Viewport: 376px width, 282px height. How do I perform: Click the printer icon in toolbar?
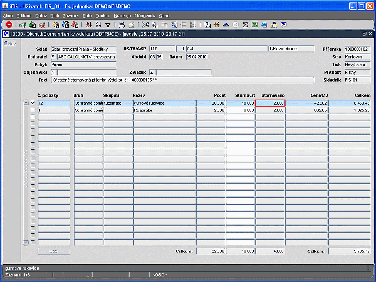click(x=121, y=24)
